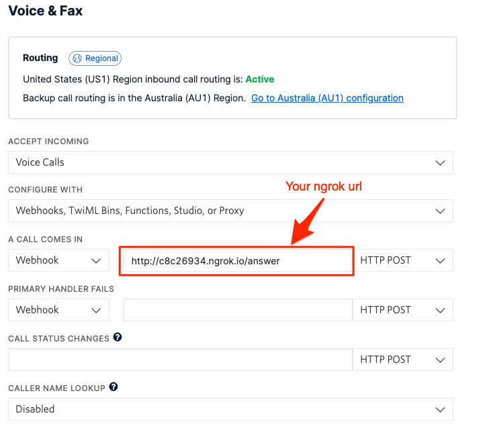Click the help icon beside Call Status Changes
Viewport: 497px width, 428px height.
[118, 337]
